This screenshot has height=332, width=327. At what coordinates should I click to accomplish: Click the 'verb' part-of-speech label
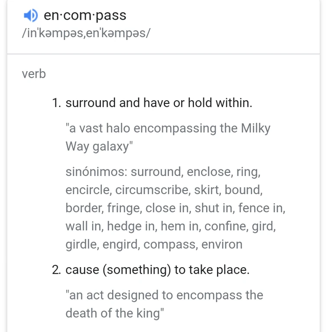click(x=33, y=74)
